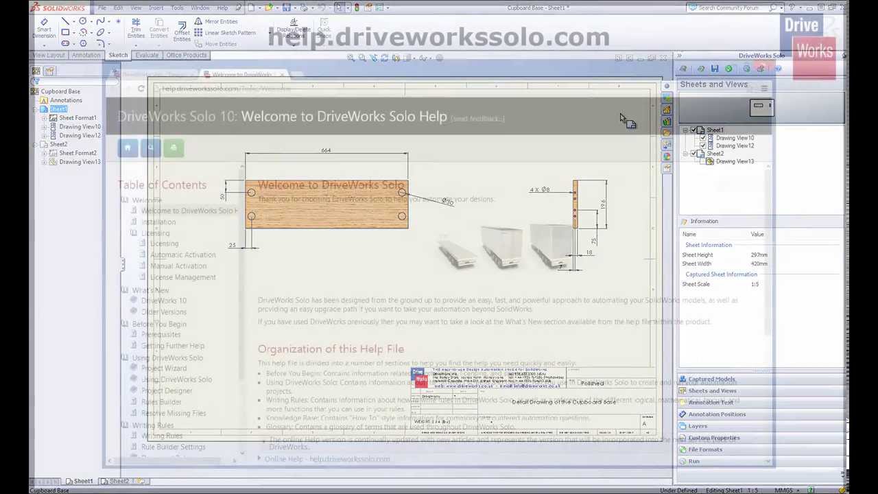Switch to the Evaluate tab
Viewport: 878px width, 494px height.
[x=147, y=55]
